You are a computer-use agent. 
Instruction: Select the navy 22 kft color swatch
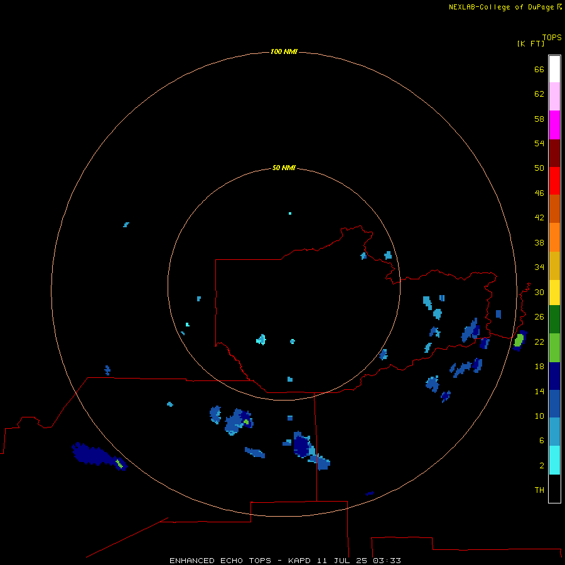(554, 376)
